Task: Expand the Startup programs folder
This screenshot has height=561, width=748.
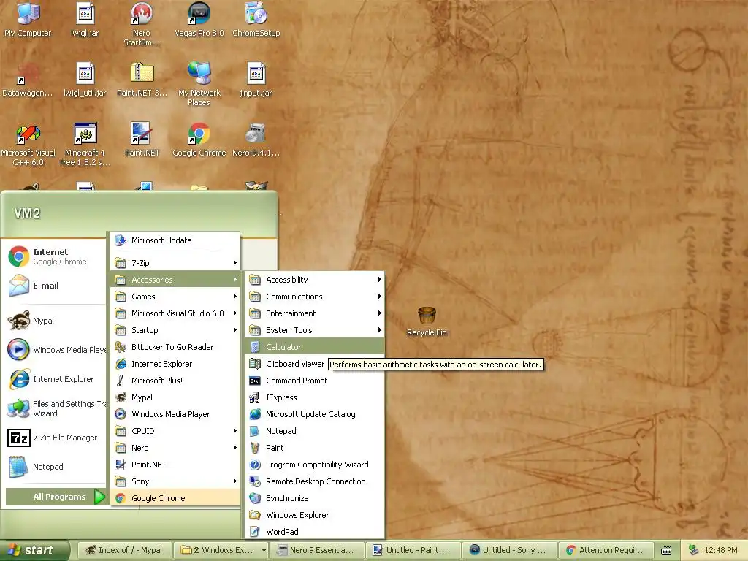Action: pyautogui.click(x=175, y=330)
